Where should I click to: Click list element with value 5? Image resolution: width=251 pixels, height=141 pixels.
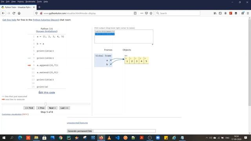pyautogui.click(x=146, y=60)
